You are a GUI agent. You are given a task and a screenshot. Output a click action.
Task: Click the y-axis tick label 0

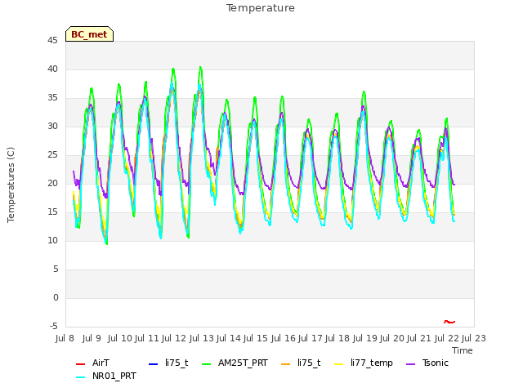click(x=56, y=297)
